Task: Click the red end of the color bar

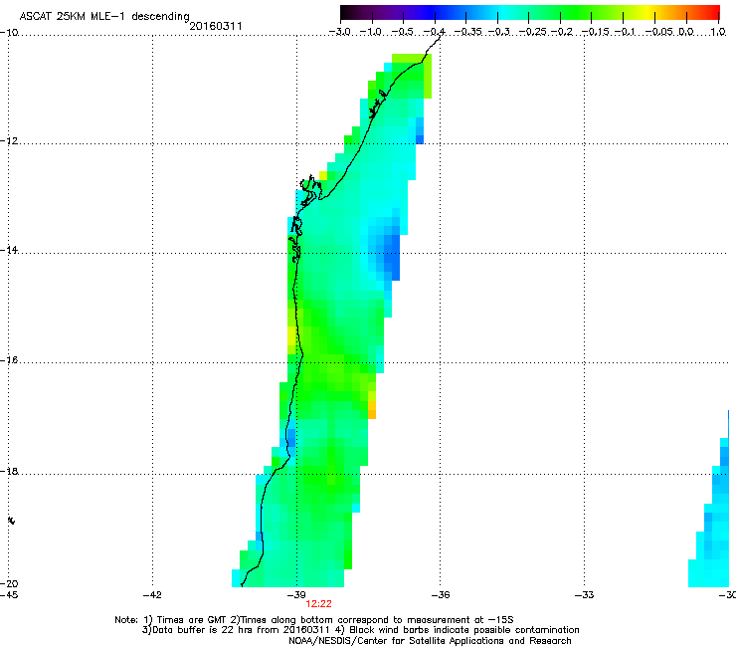Action: pos(713,12)
